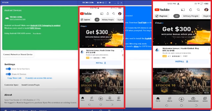Tap the create plus icon in enlarged right view
This screenshot has width=212, height=111.
(181, 99)
